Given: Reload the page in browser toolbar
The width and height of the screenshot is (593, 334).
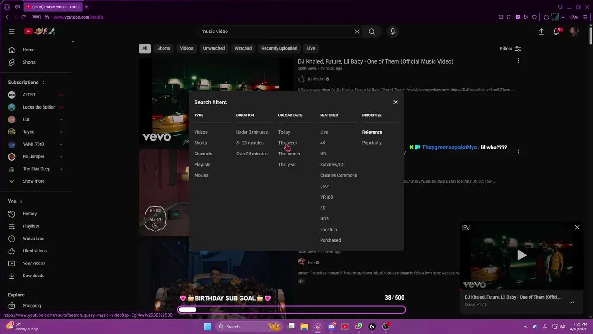Looking at the screenshot, I should tap(24, 17).
